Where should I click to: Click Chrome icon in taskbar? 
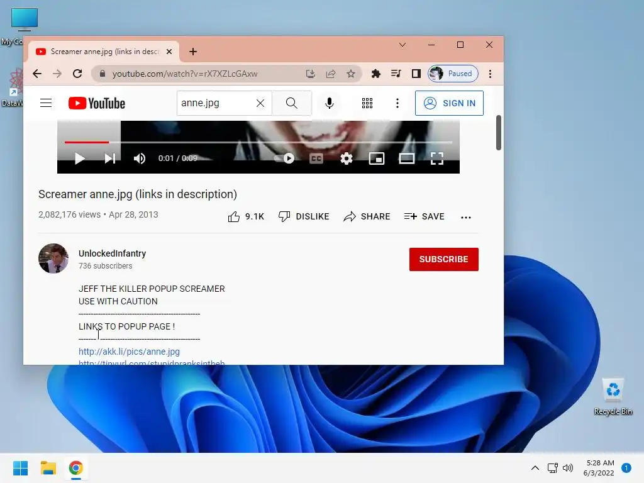[75, 468]
